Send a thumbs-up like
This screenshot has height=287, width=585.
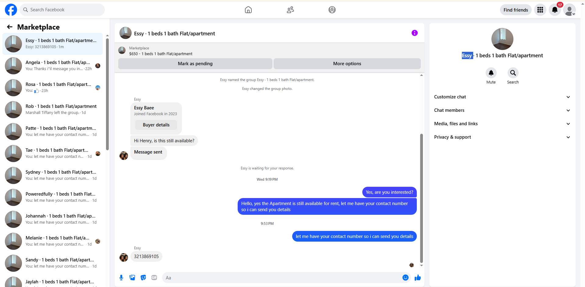point(418,278)
